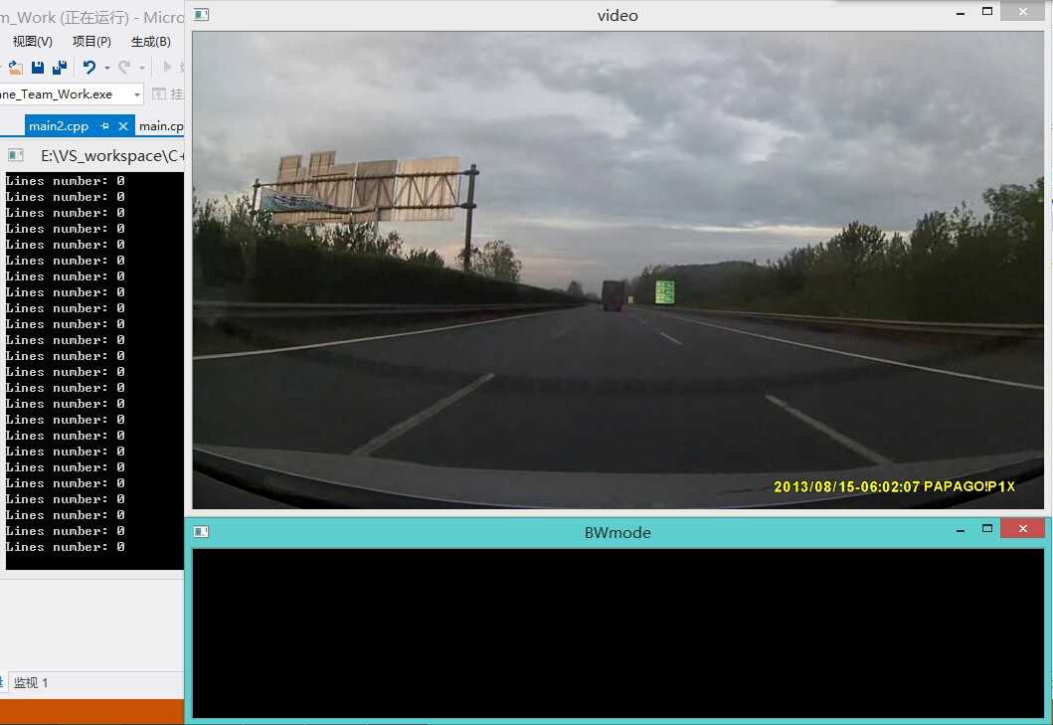1053x725 pixels.
Task: Open the 生成(B) menu
Action: coord(150,42)
